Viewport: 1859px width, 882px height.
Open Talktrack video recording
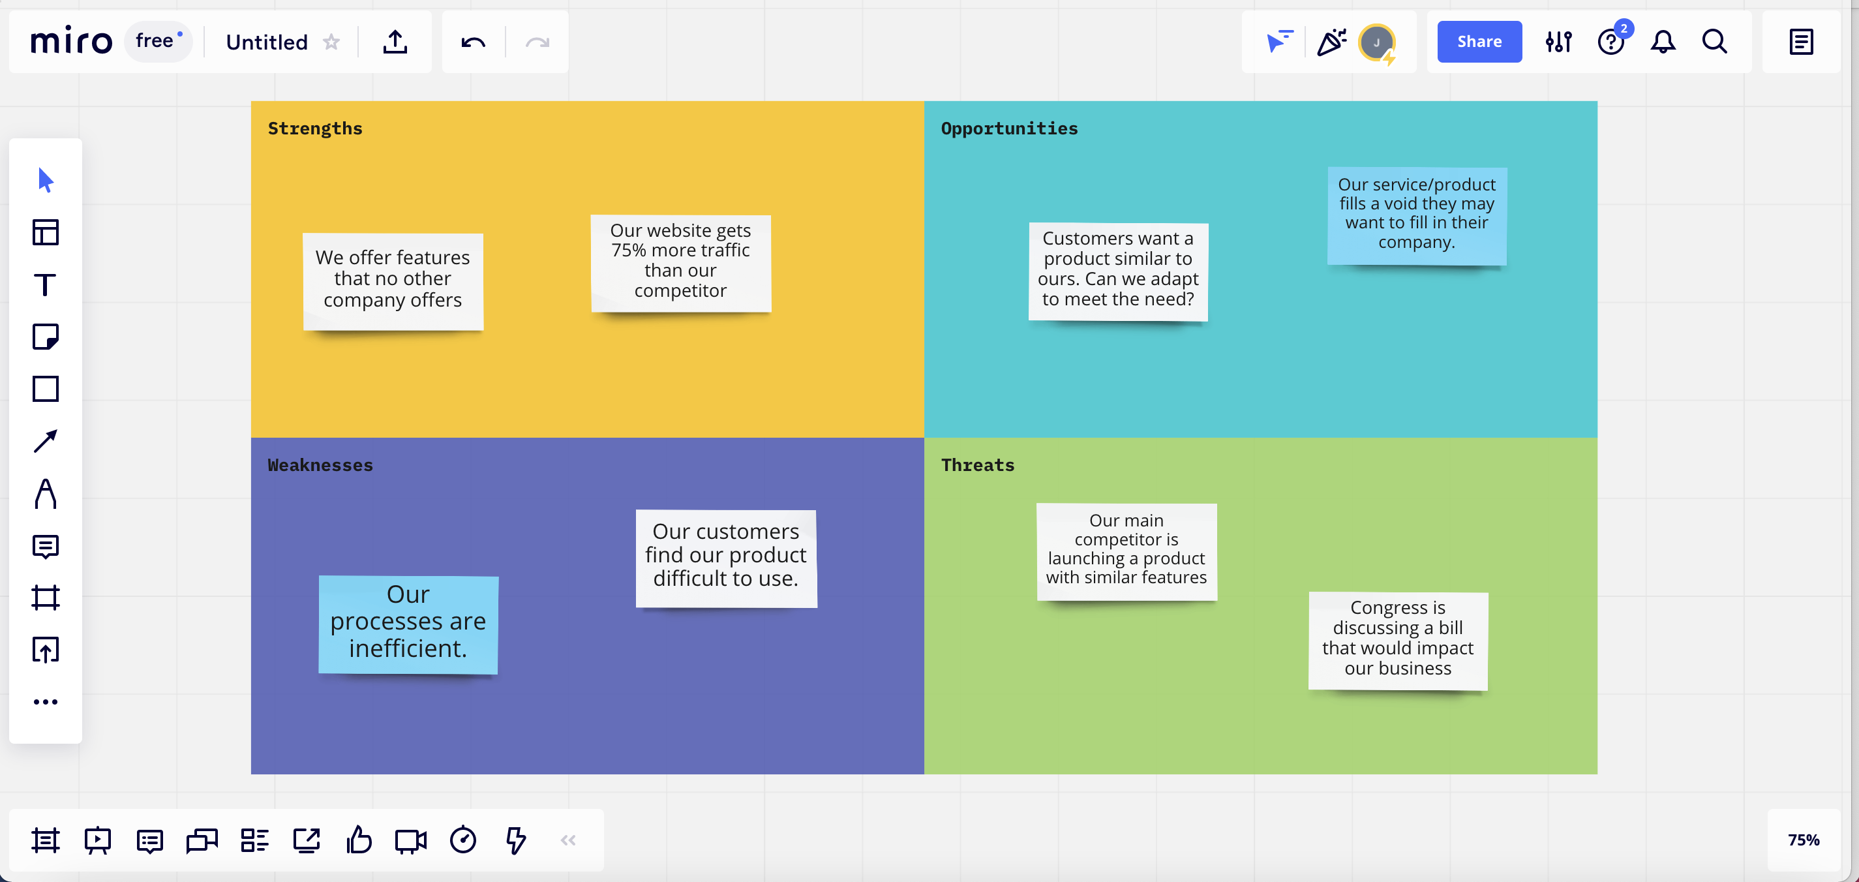click(x=410, y=840)
